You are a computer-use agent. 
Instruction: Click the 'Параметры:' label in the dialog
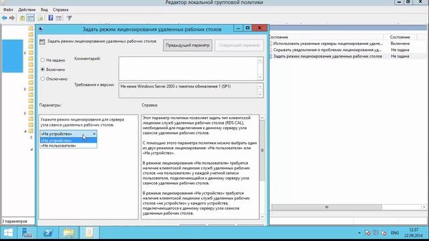point(50,105)
